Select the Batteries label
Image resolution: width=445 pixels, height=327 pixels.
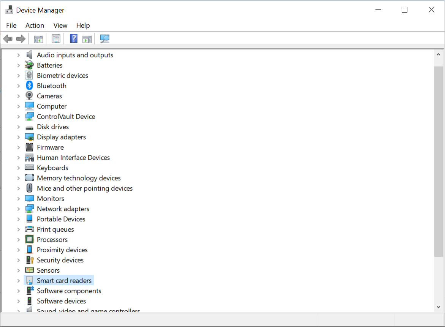click(x=50, y=65)
